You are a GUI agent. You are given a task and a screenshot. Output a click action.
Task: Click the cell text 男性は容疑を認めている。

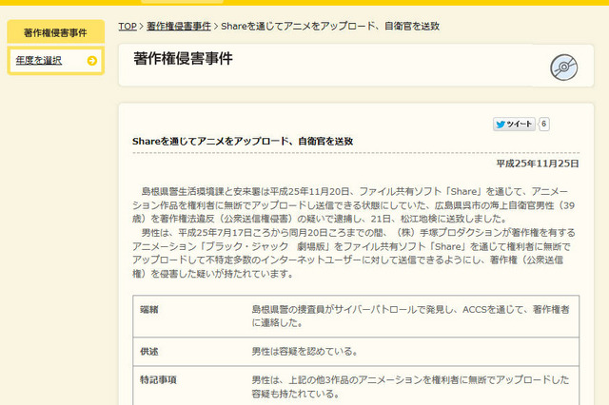304,352
